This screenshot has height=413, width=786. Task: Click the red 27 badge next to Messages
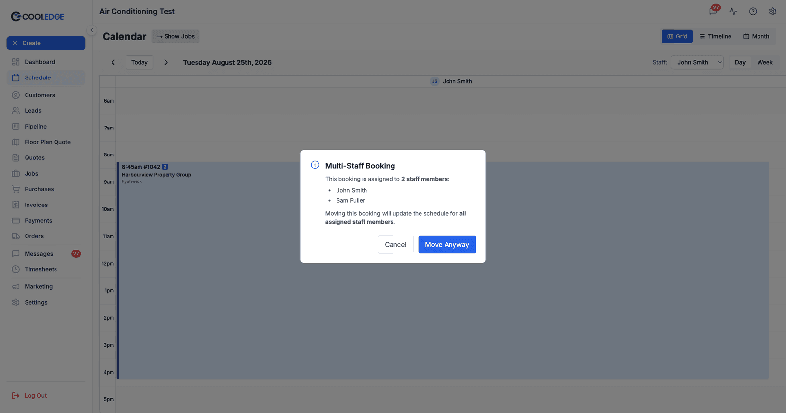click(x=76, y=254)
